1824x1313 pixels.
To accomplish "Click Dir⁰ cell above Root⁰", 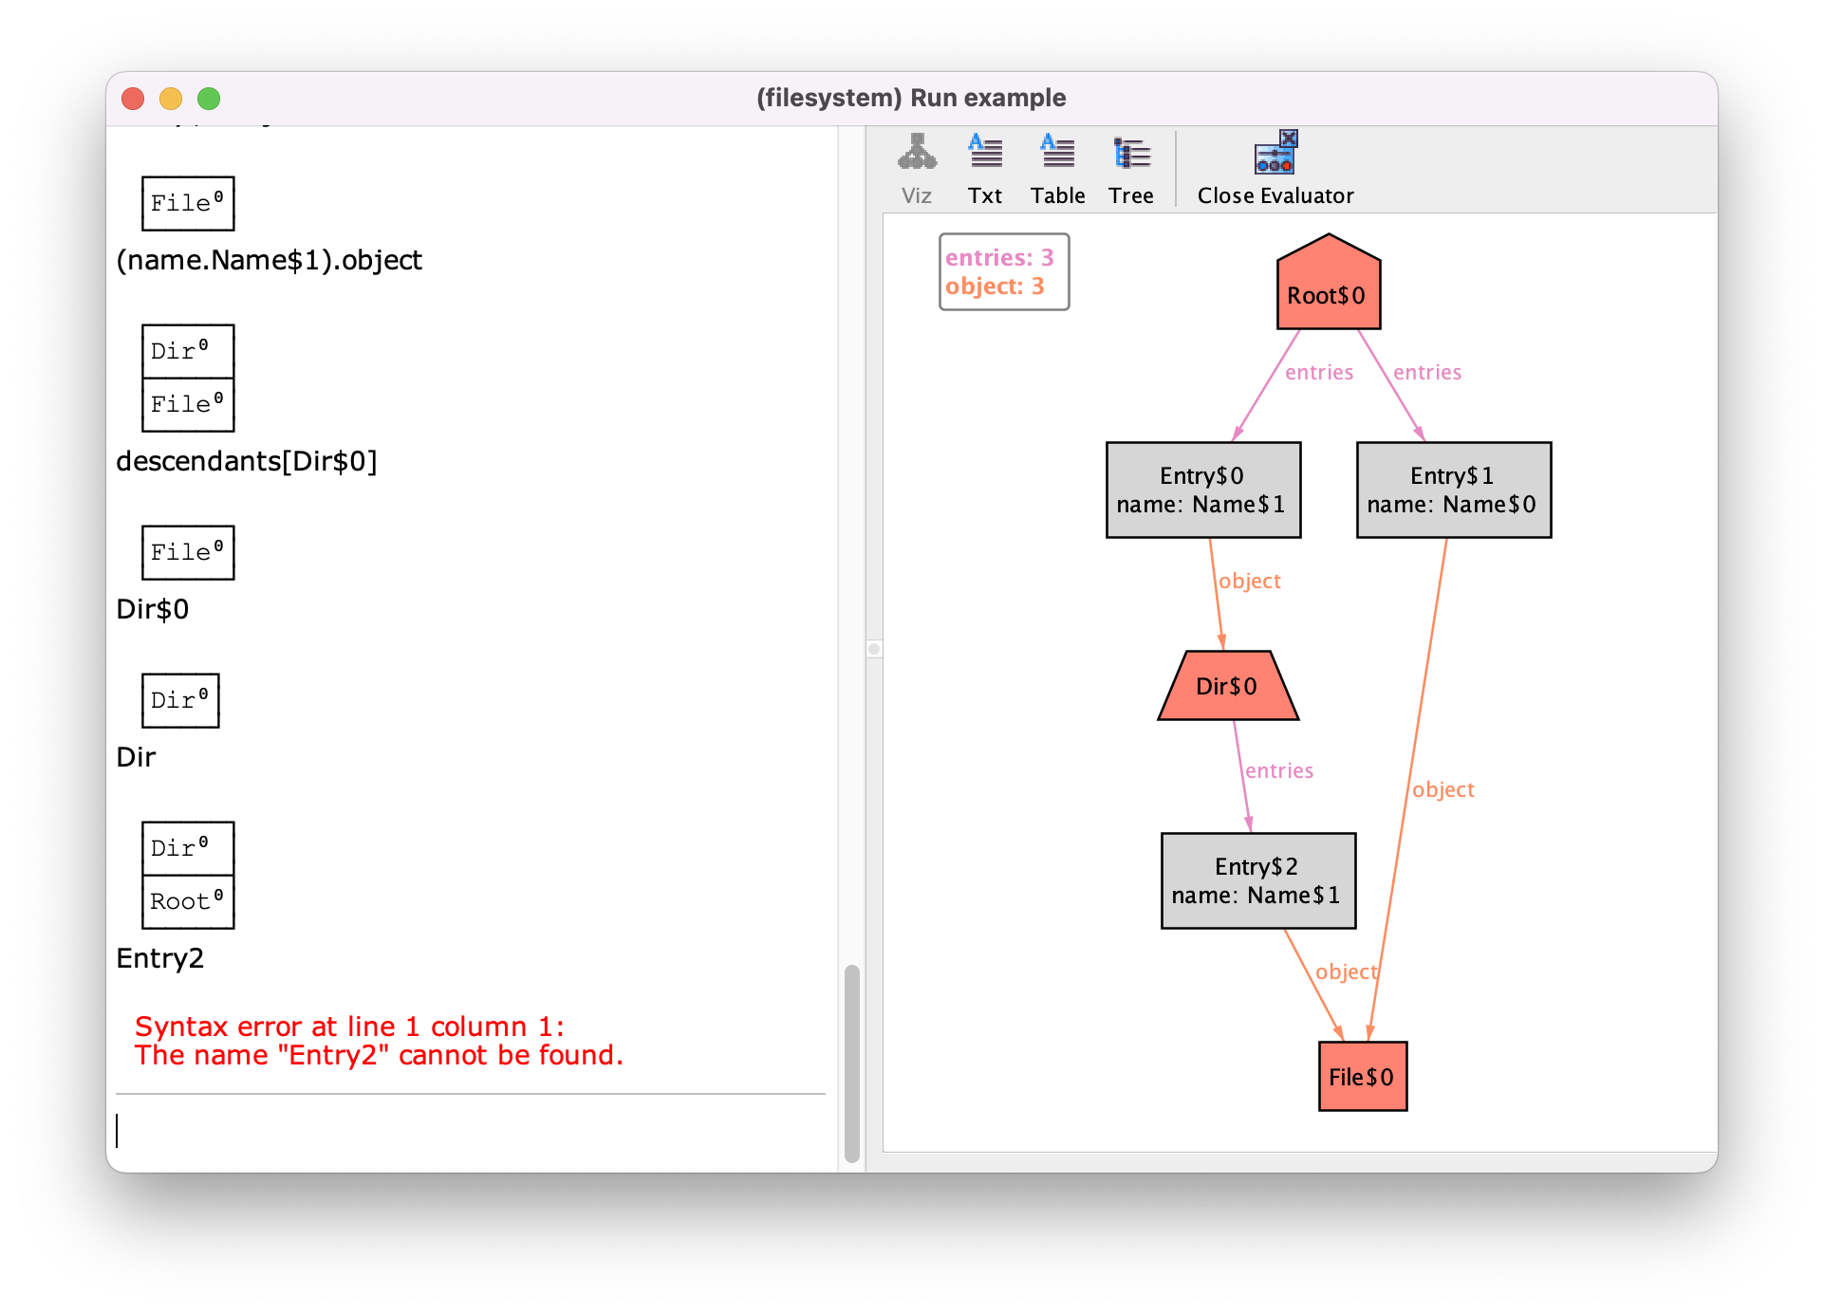I will (188, 848).
